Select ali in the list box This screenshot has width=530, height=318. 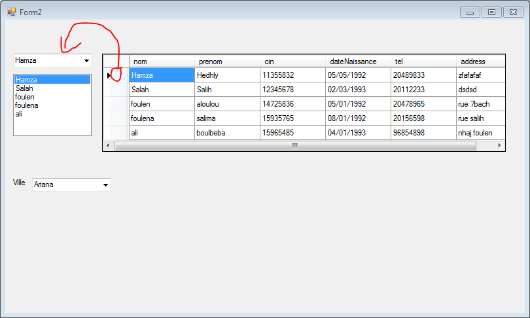coord(52,114)
